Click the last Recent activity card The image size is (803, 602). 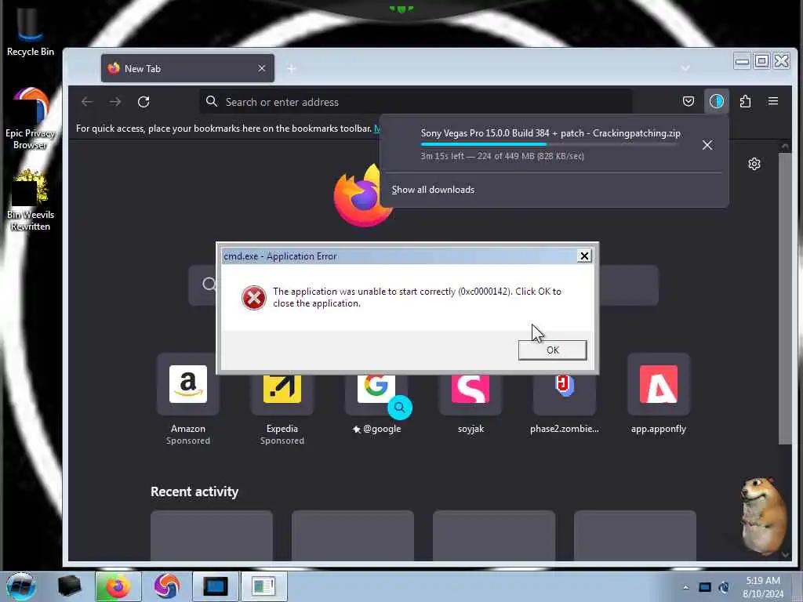(635, 535)
